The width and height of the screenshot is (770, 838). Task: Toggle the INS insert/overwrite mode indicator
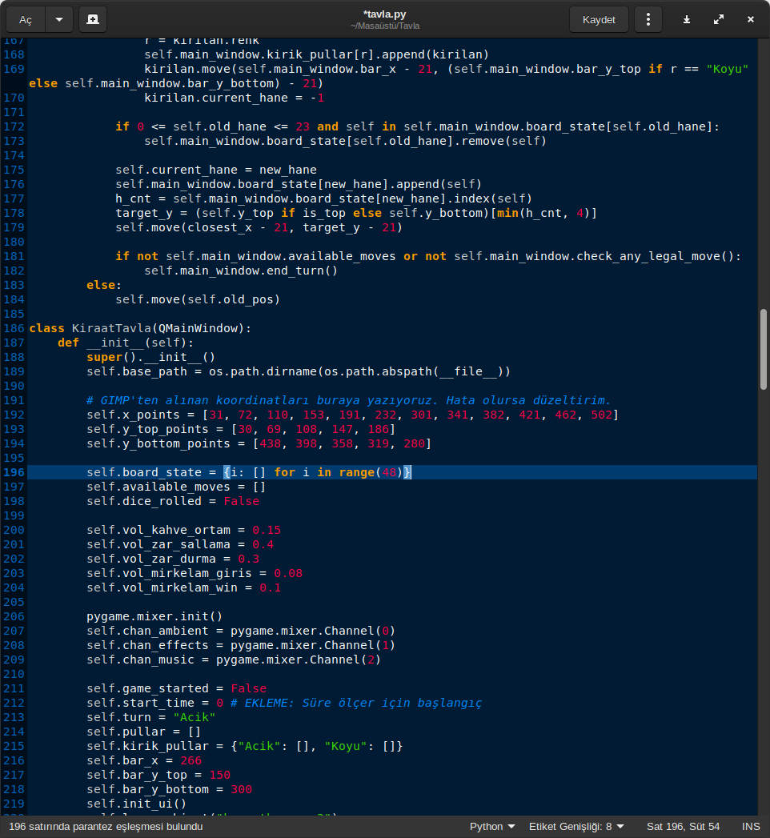(x=751, y=826)
